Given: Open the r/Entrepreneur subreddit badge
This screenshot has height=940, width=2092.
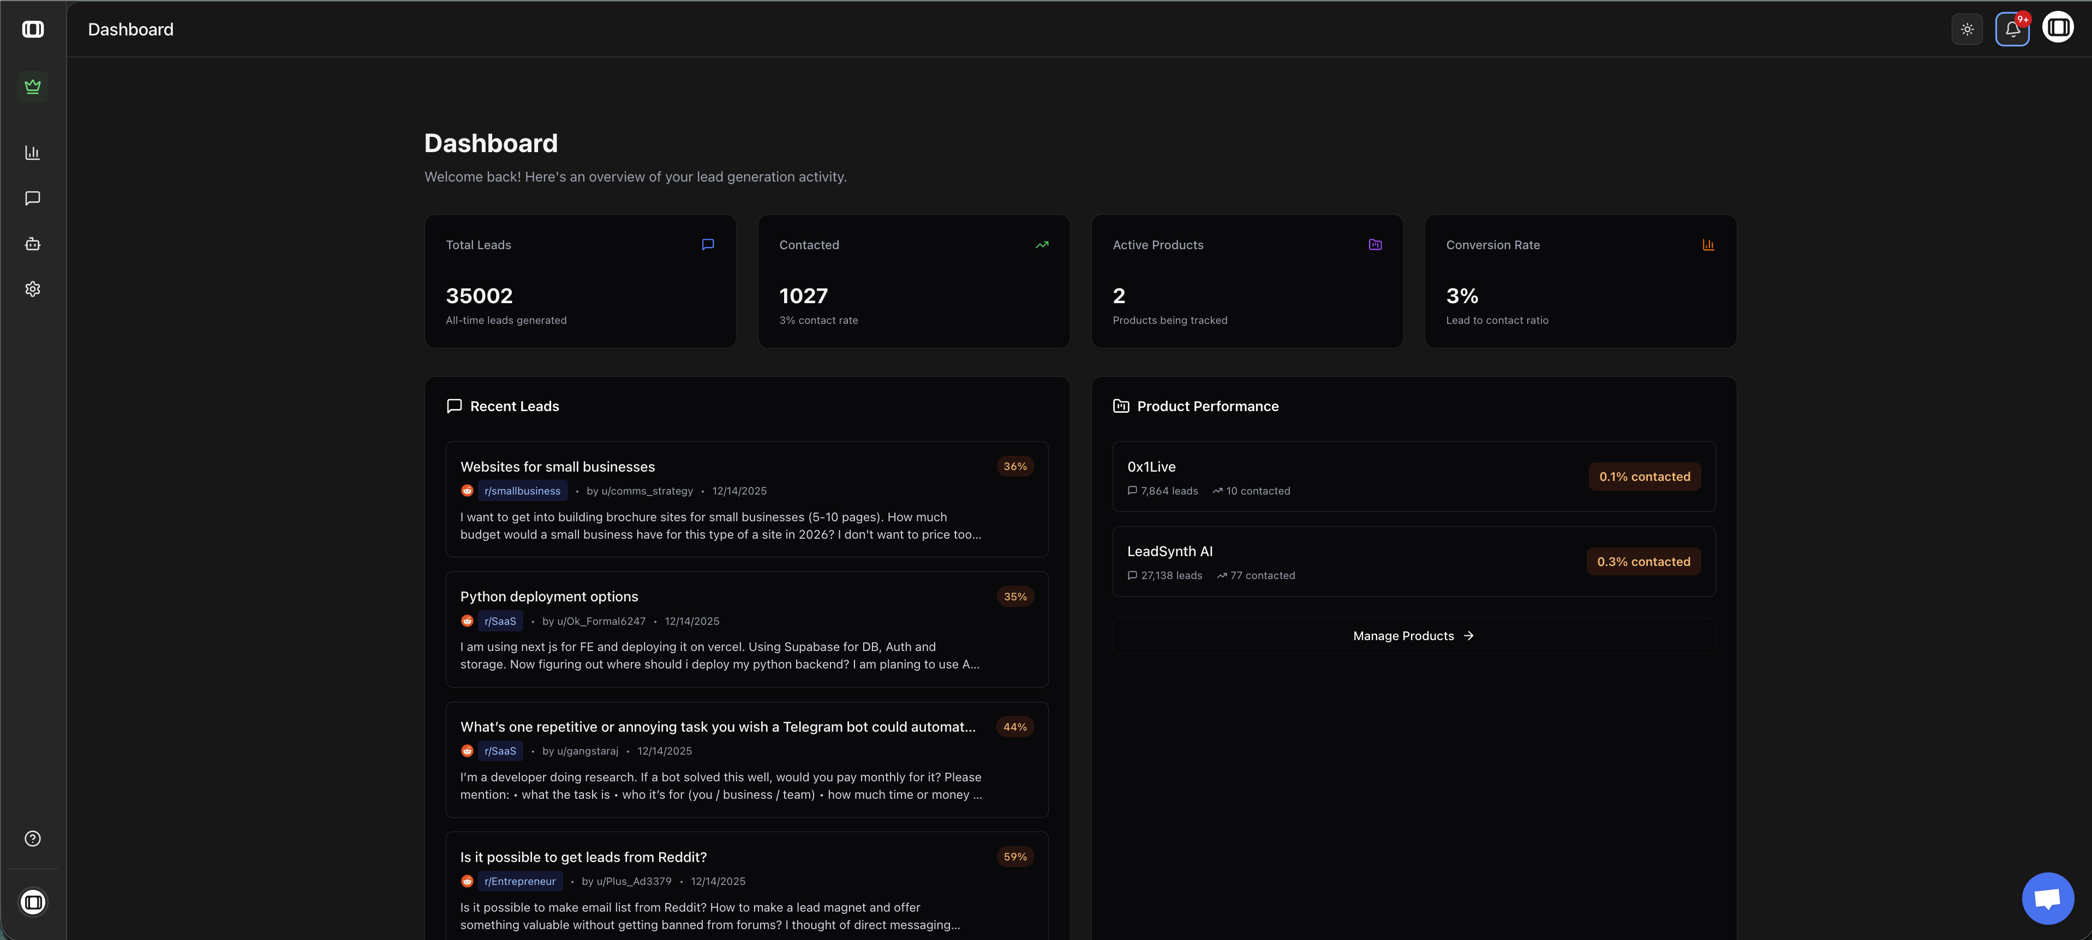Looking at the screenshot, I should pyautogui.click(x=520, y=881).
